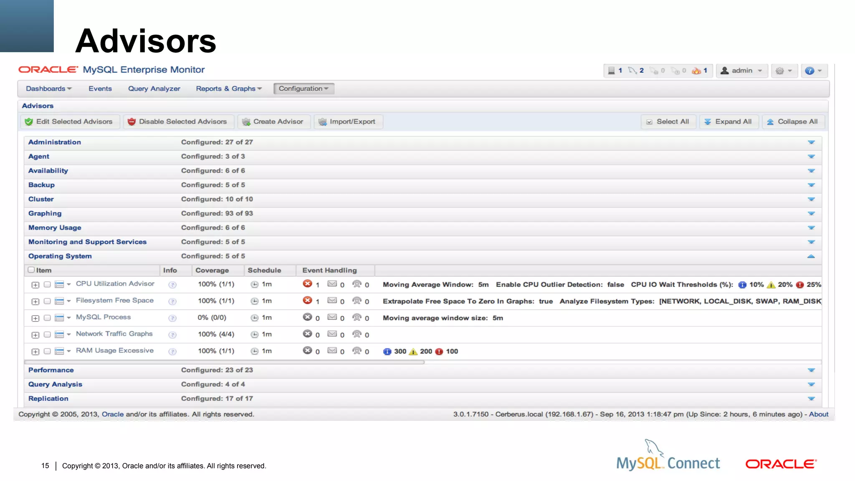This screenshot has height=481, width=855.
Task: Toggle the Item header select-all checkbox
Action: [31, 270]
